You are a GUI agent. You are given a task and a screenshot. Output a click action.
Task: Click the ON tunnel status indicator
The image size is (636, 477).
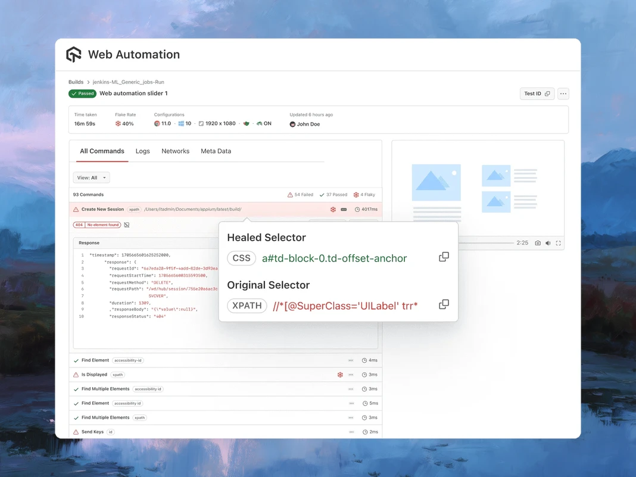click(x=264, y=123)
